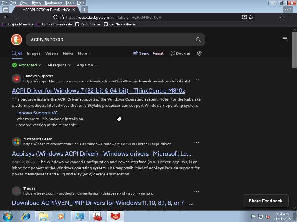297x222 pixels.
Task: Open options dots for Lenovo Support result
Action: (197, 79)
